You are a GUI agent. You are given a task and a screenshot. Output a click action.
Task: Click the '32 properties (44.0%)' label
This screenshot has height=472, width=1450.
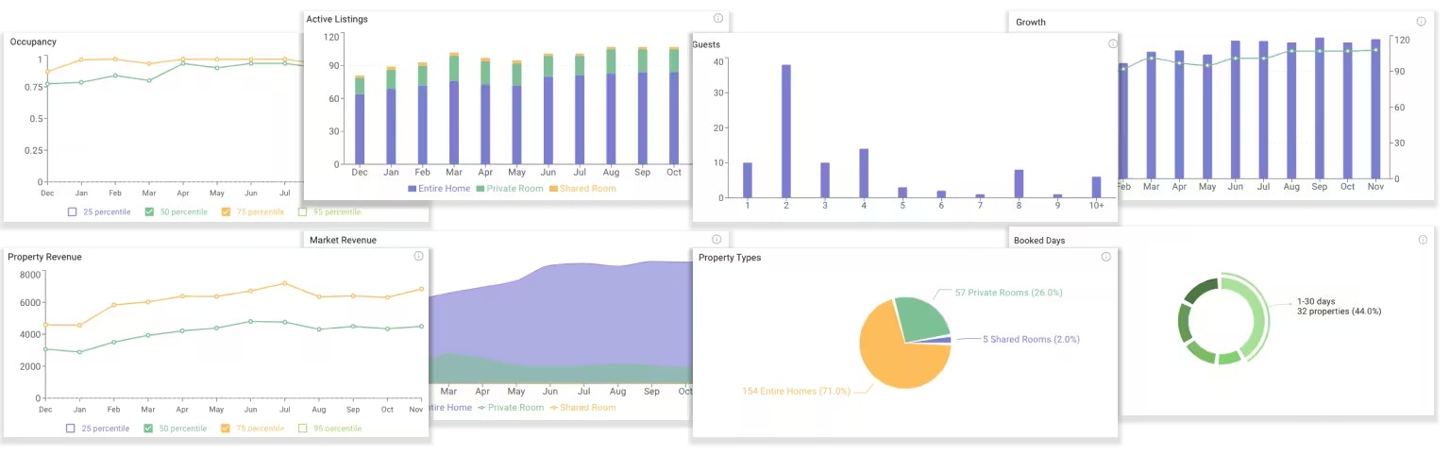pyautogui.click(x=1339, y=311)
